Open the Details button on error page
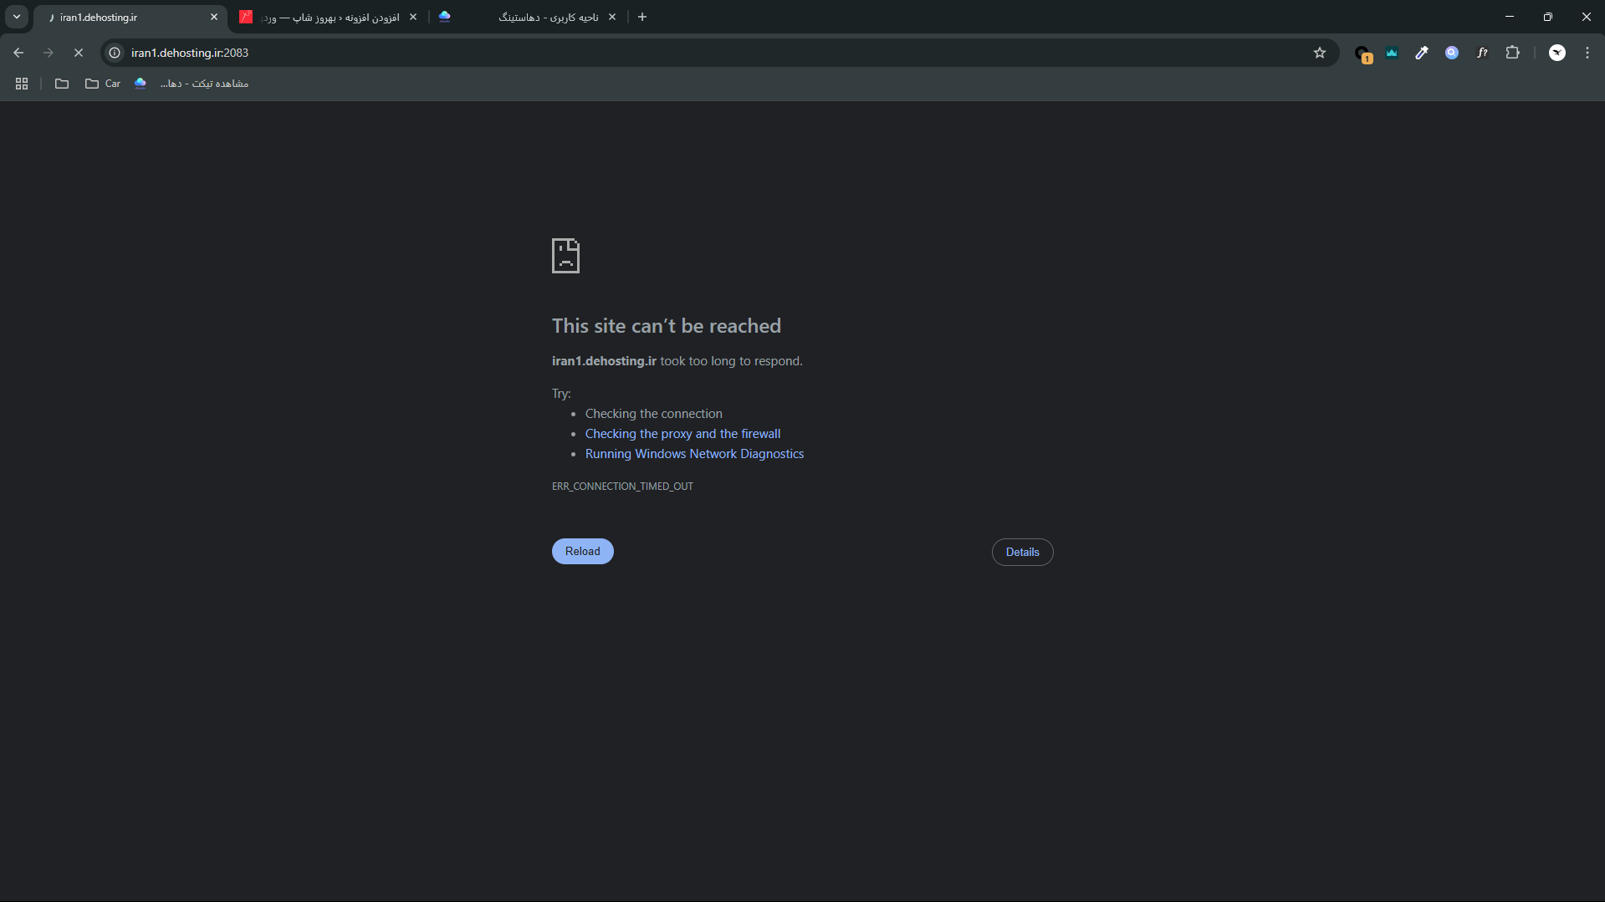1605x902 pixels. (x=1022, y=553)
